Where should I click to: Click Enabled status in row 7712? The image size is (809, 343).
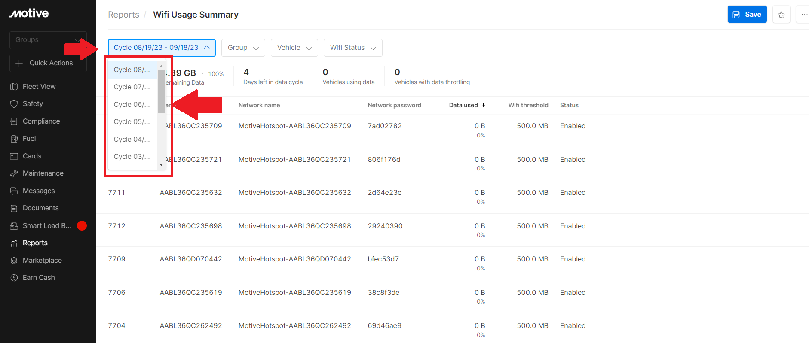(573, 226)
